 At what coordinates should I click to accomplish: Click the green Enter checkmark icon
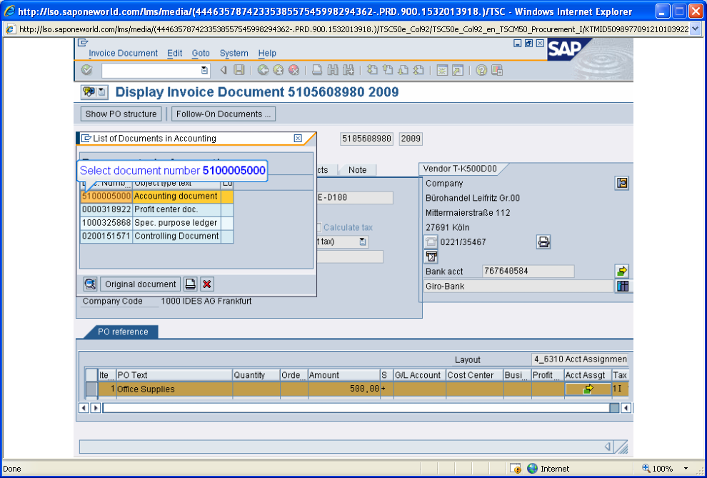coord(86,70)
